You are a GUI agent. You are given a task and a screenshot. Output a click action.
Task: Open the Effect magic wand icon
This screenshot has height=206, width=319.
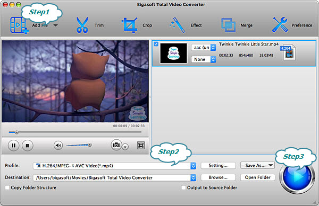click(x=178, y=25)
